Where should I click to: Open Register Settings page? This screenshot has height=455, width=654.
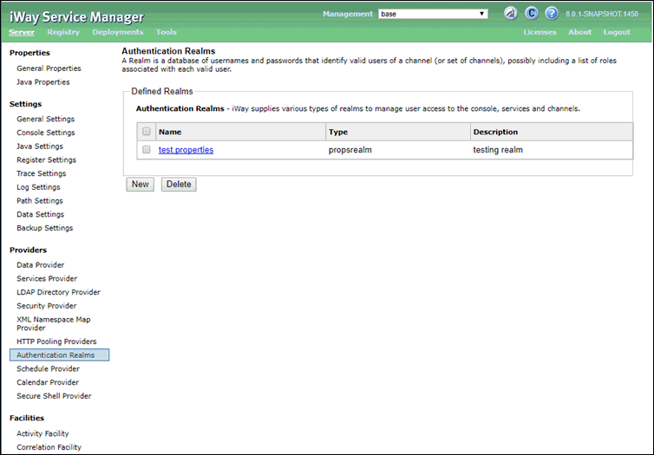click(x=46, y=160)
